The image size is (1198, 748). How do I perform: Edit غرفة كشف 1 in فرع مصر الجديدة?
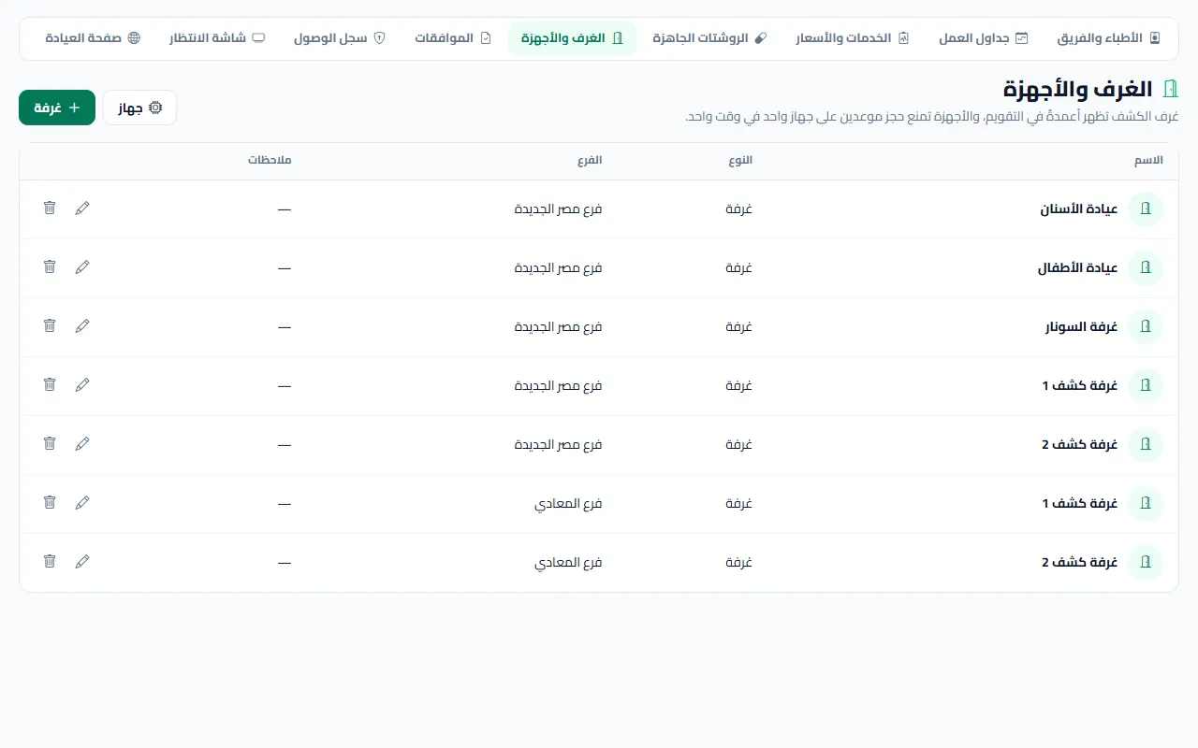point(82,384)
